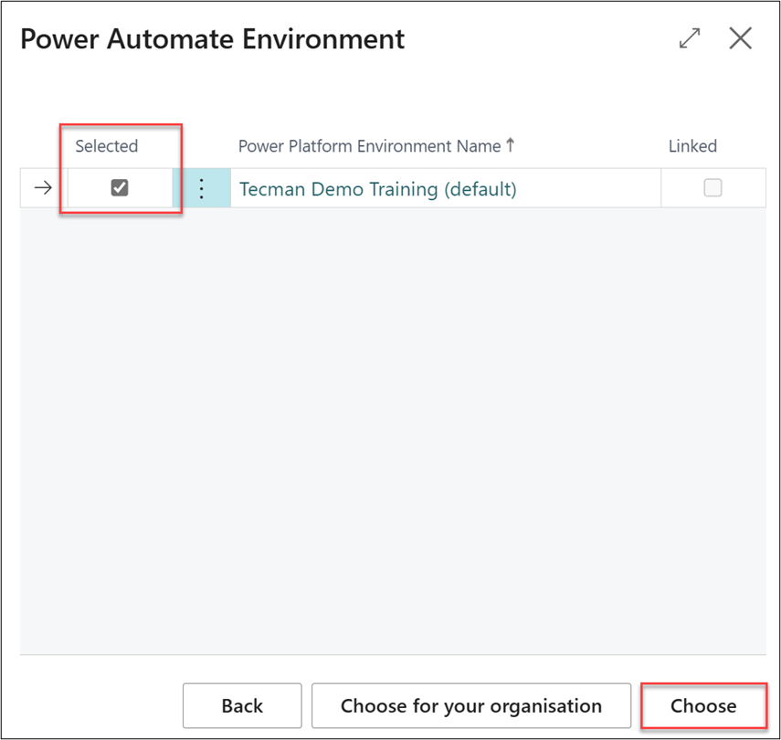
Task: Untick the Selected checkbox for Tecman Demo
Action: [120, 188]
